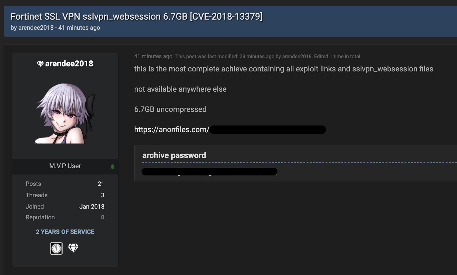457x275 pixels.
Task: Click the 41 minutes ago post timestamp
Action: point(153,56)
